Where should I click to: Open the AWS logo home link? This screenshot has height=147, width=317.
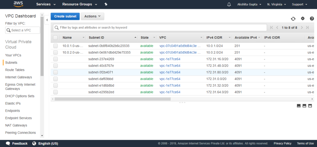[x=18, y=4]
